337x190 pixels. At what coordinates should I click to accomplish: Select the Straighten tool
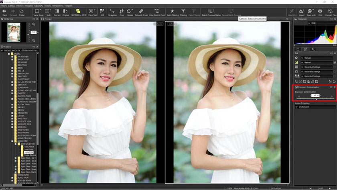point(112,11)
